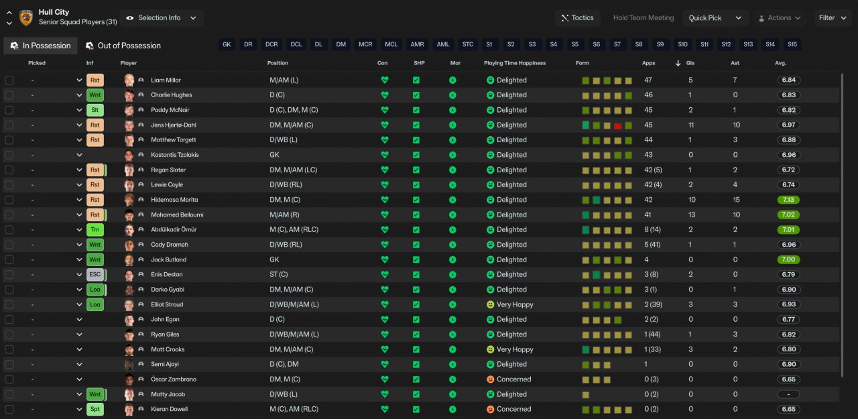The image size is (858, 419).
Task: Select the STC position slot
Action: pyautogui.click(x=467, y=45)
